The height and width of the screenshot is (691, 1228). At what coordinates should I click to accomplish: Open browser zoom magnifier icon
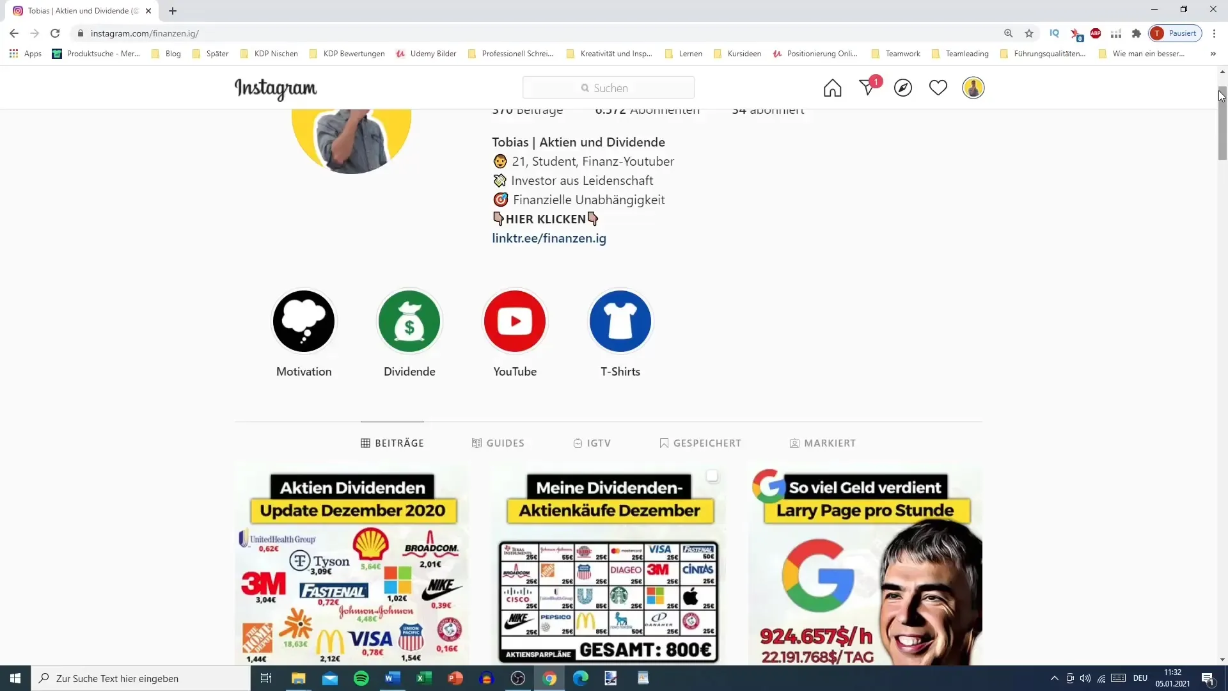[x=1008, y=33]
